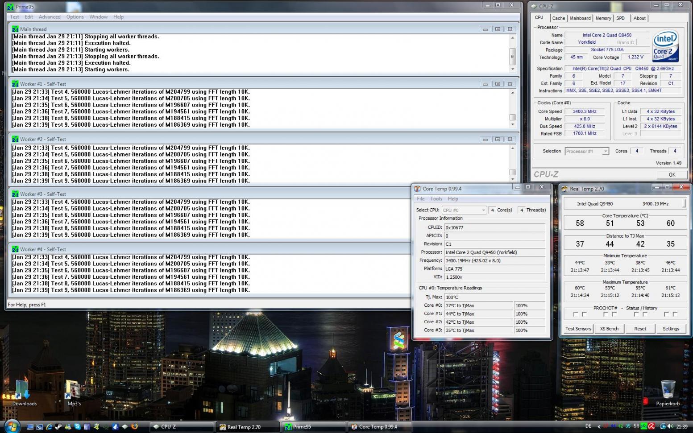Screen dimensions: 693x433
Task: Toggle second PROCHOT# checkbox for core 3
Action: click(x=675, y=314)
